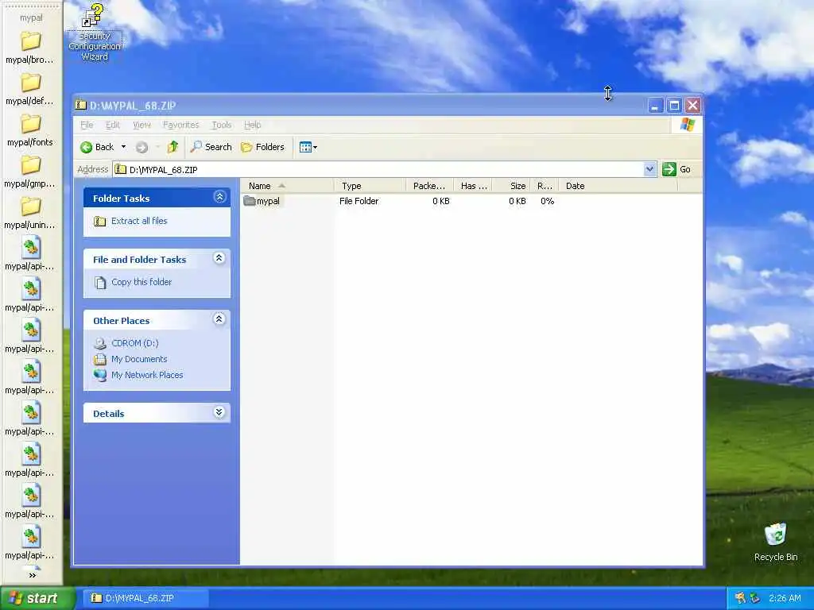Image resolution: width=814 pixels, height=610 pixels.
Task: Open the Back history dropdown arrow
Action: click(x=123, y=147)
